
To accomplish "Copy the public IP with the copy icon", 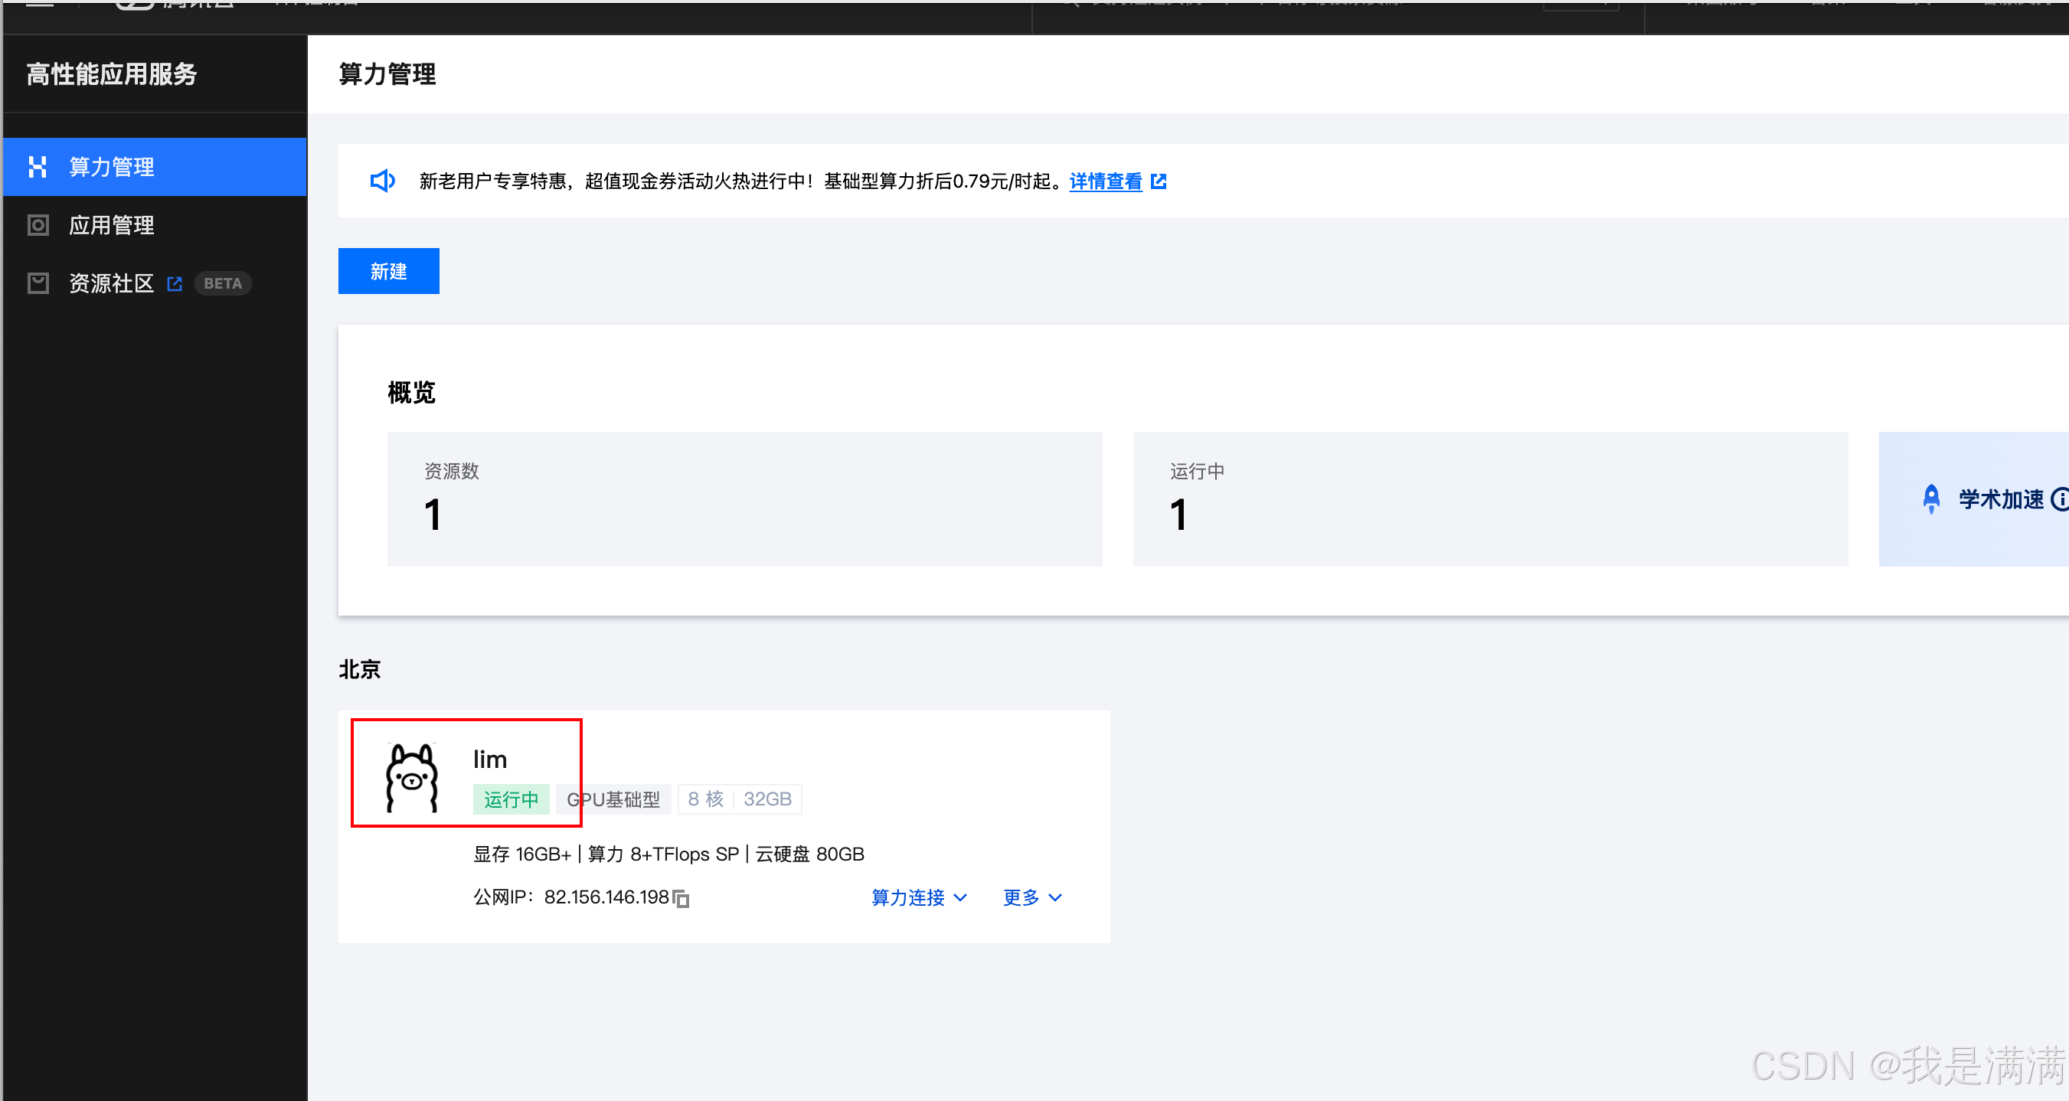I will 681,899.
